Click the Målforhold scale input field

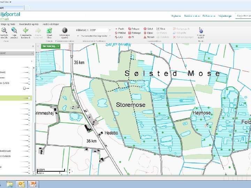(99, 30)
